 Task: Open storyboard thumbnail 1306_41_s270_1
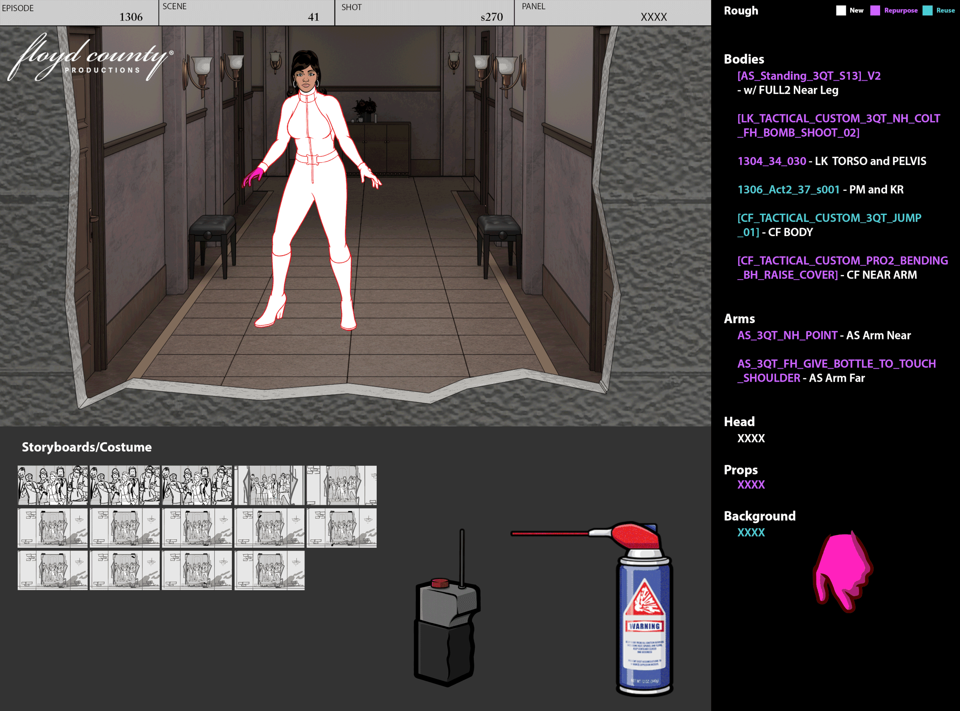point(53,485)
